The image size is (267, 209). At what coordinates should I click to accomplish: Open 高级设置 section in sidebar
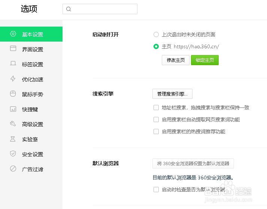click(32, 124)
